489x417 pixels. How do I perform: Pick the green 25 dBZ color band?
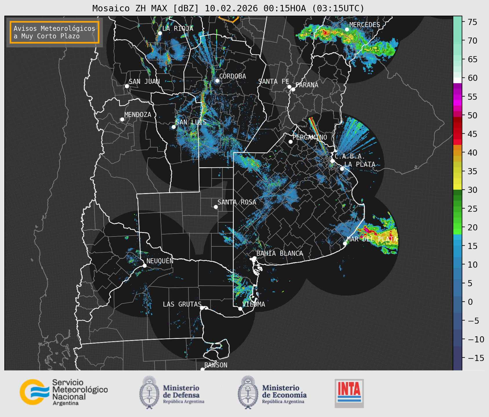pos(457,209)
